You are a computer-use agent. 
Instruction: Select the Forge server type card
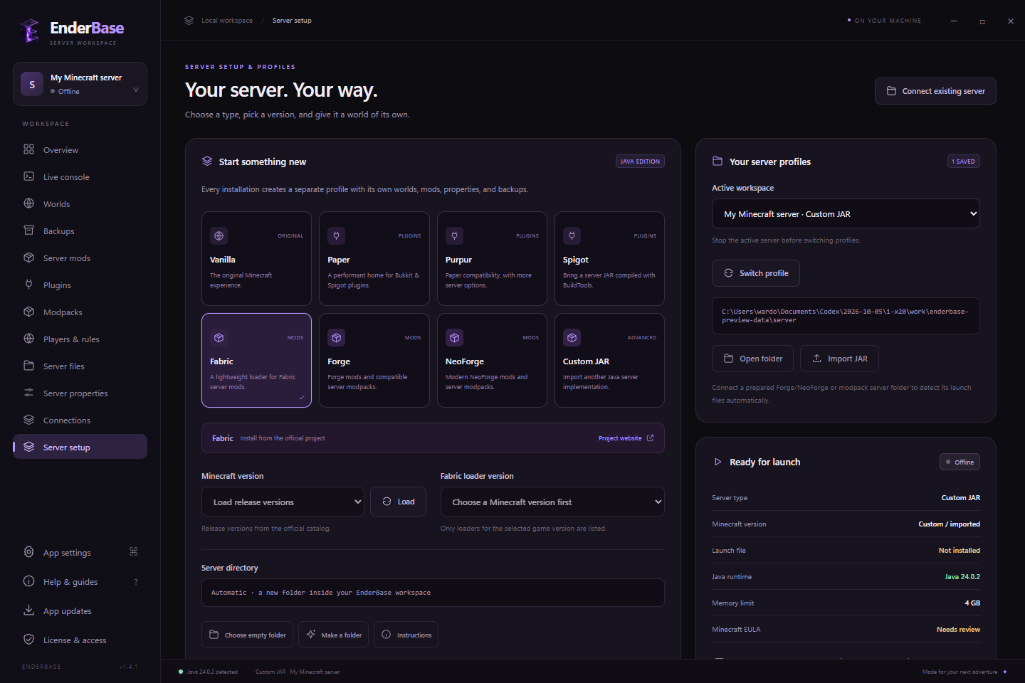374,361
